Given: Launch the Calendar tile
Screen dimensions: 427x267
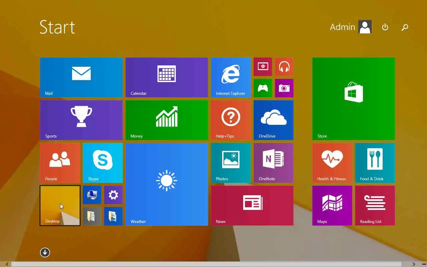Looking at the screenshot, I should click(x=167, y=77).
